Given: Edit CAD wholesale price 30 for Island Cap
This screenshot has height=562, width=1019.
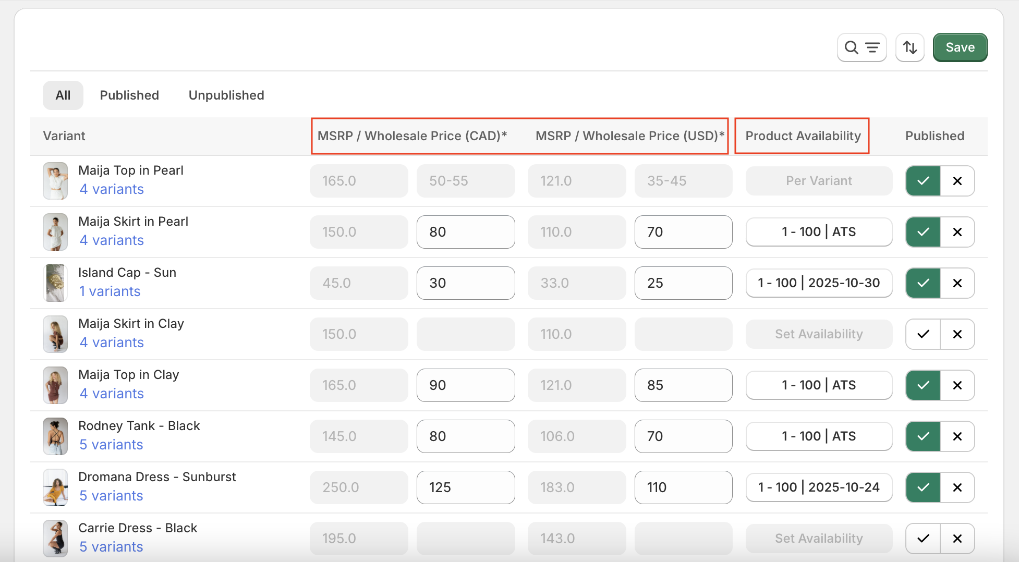Looking at the screenshot, I should pos(466,283).
